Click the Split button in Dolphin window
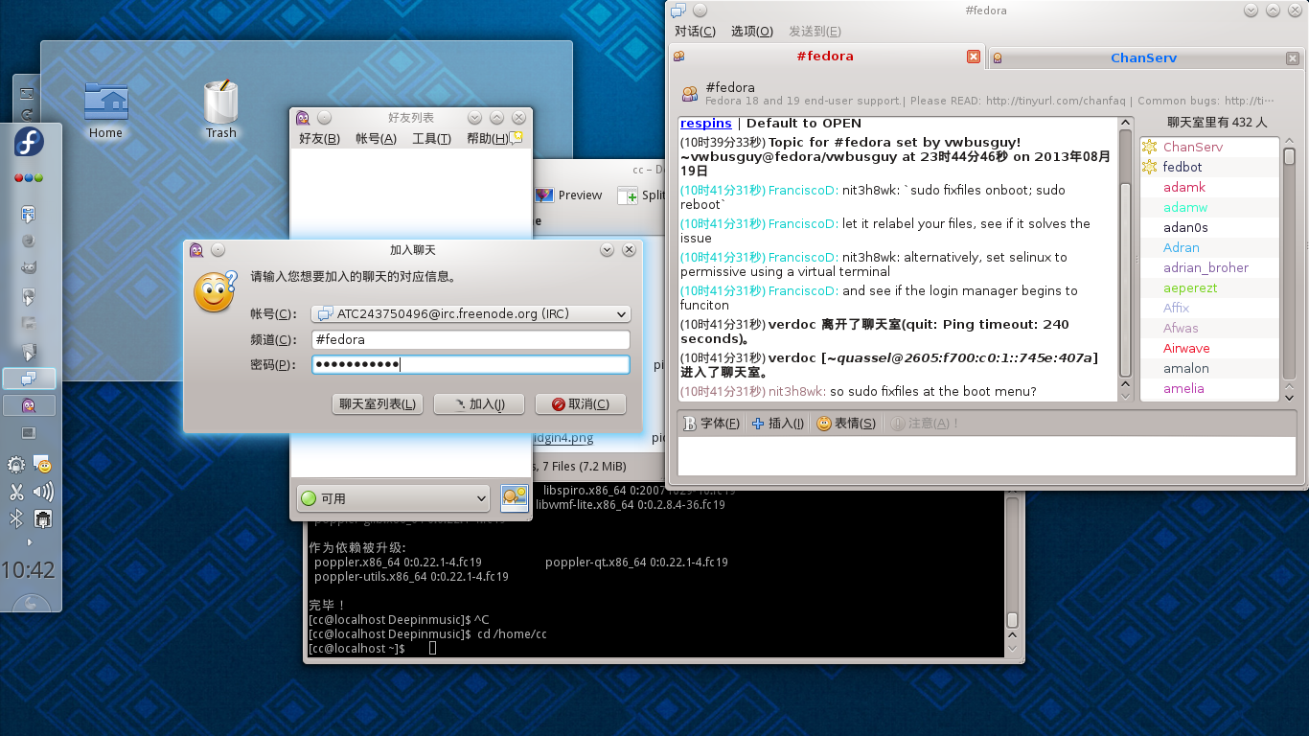 pyautogui.click(x=643, y=195)
